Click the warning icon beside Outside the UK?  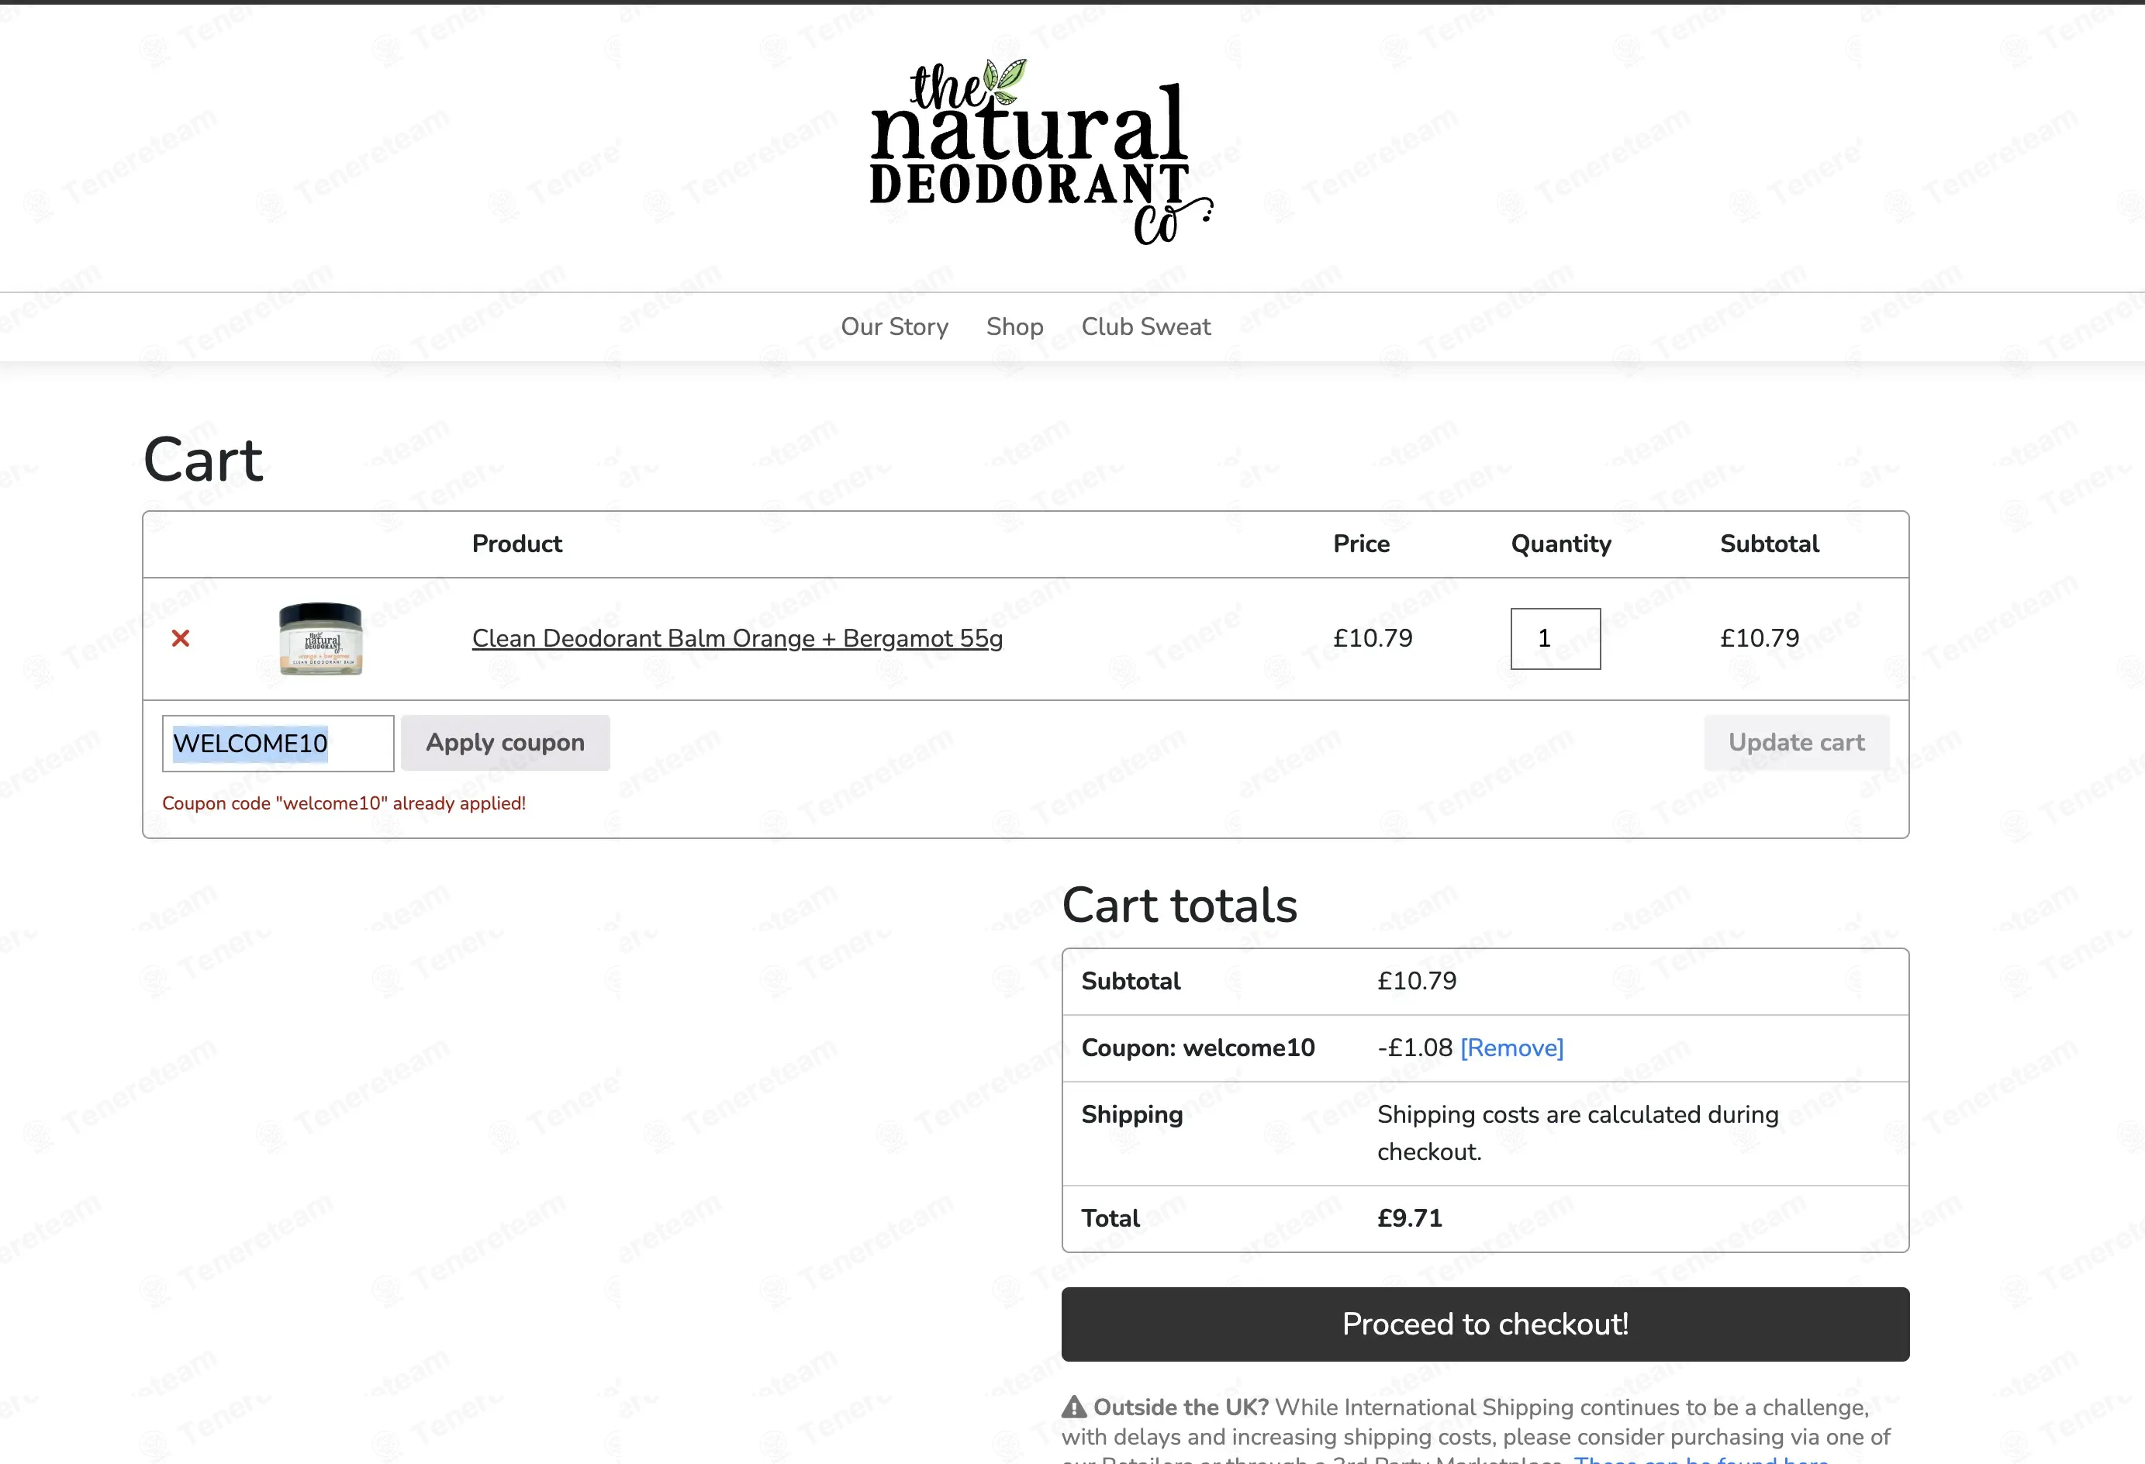(x=1074, y=1407)
